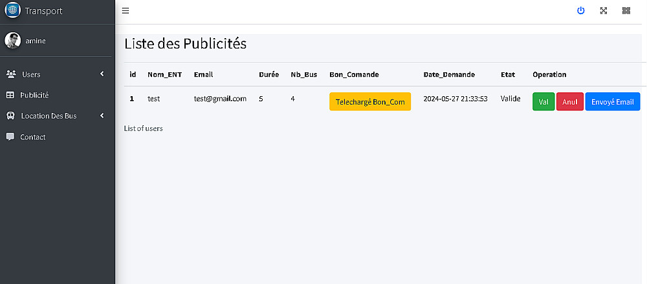Click the Users group icon in sidebar
647x284 pixels.
pos(10,74)
